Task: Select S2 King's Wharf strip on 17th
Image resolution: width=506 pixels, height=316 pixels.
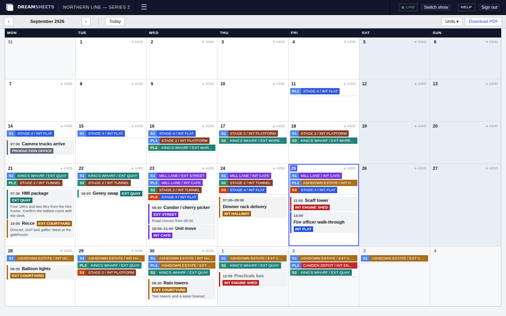Action: [x=253, y=141]
